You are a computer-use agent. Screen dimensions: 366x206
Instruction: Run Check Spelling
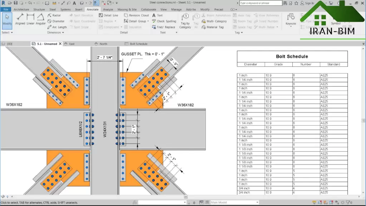point(164,21)
